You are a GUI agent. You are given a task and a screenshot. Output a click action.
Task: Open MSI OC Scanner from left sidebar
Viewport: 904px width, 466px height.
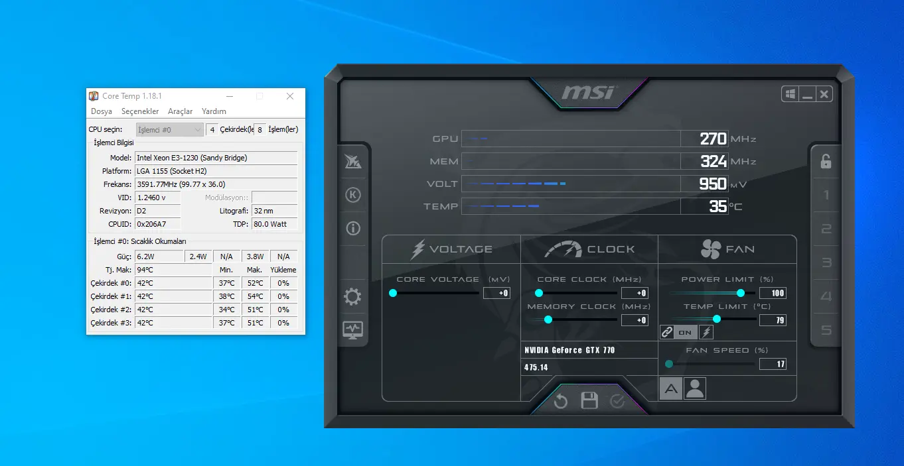(353, 161)
